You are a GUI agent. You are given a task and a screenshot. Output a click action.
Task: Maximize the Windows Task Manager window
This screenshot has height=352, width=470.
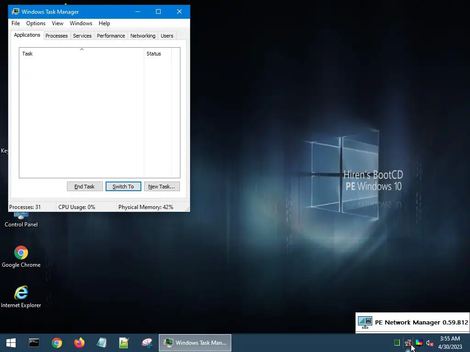(x=158, y=11)
